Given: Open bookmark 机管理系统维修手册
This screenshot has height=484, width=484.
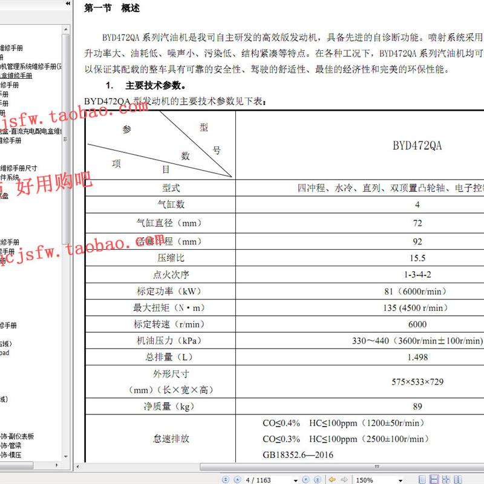Looking at the screenshot, I should pos(31,67).
